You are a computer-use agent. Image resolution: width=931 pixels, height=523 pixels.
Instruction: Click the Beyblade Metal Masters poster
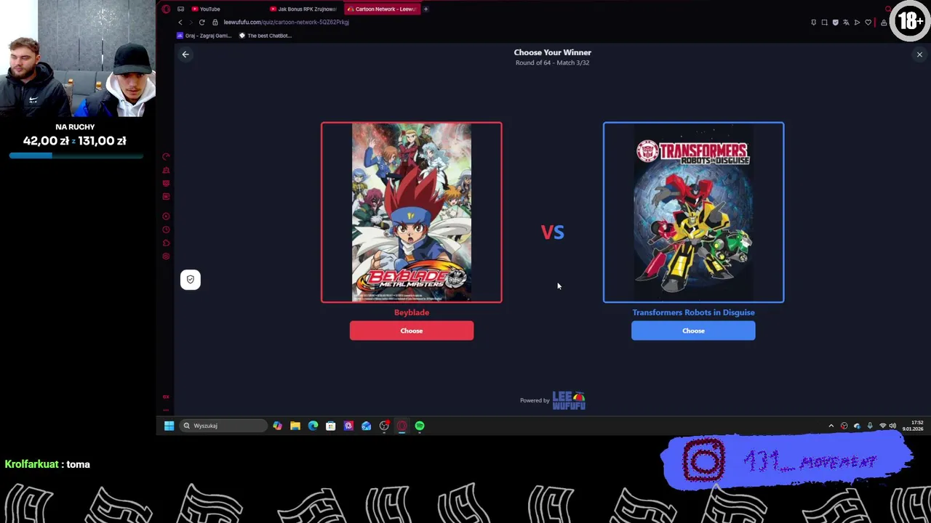click(x=411, y=212)
